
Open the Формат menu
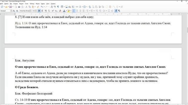pos(21,4)
